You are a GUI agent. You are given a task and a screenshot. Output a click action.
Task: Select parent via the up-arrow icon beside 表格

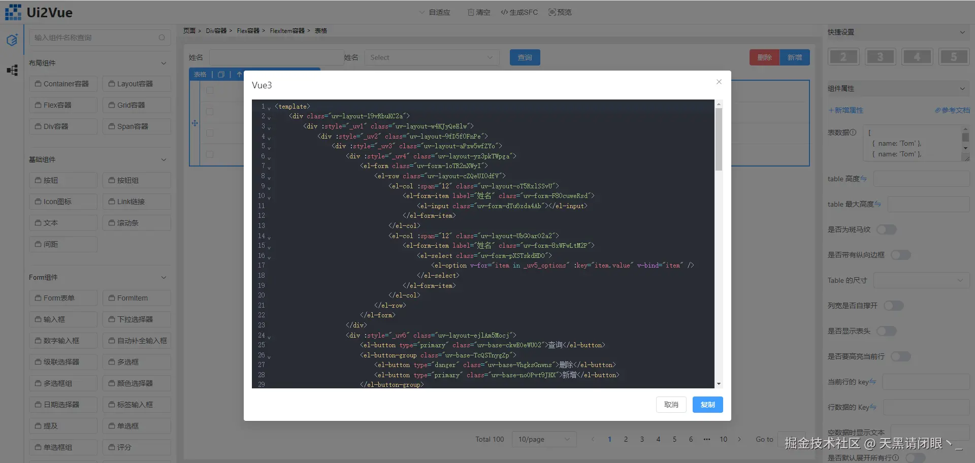tap(239, 74)
